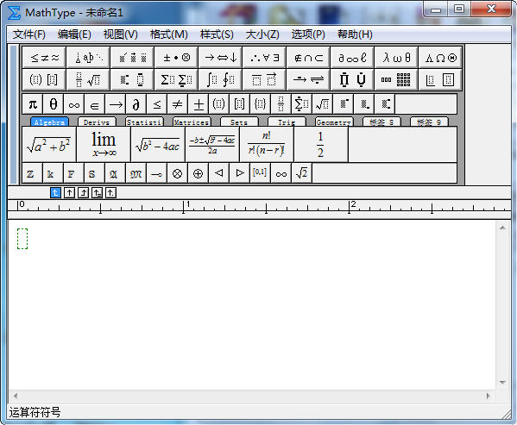Click the vertical scrollbar down arrow
517x425 pixels.
click(502, 382)
